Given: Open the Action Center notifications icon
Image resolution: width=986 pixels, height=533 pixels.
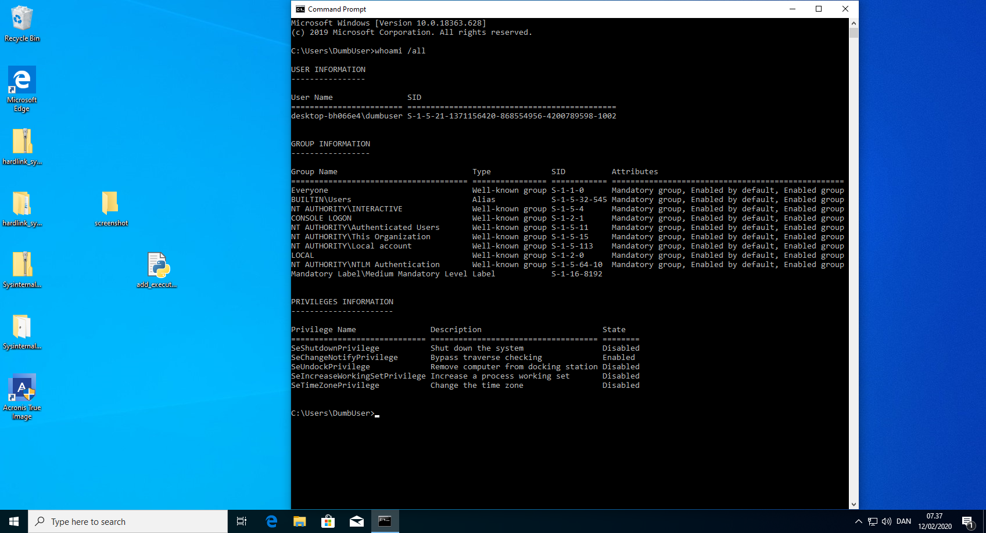Looking at the screenshot, I should [967, 521].
